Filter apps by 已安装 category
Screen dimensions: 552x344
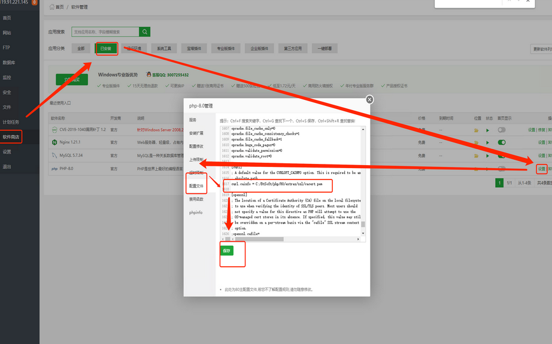[106, 48]
